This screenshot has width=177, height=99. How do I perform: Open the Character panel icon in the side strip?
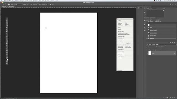(145, 23)
